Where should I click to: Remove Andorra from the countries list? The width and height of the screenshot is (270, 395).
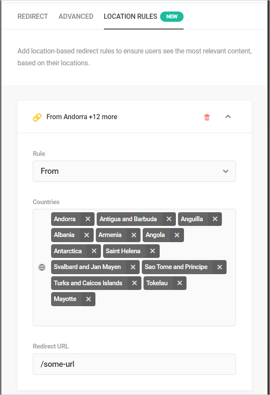(x=88, y=219)
